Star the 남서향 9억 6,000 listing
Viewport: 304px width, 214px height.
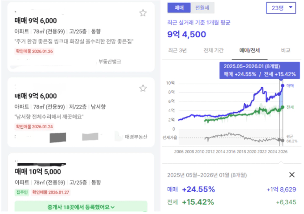click(143, 88)
